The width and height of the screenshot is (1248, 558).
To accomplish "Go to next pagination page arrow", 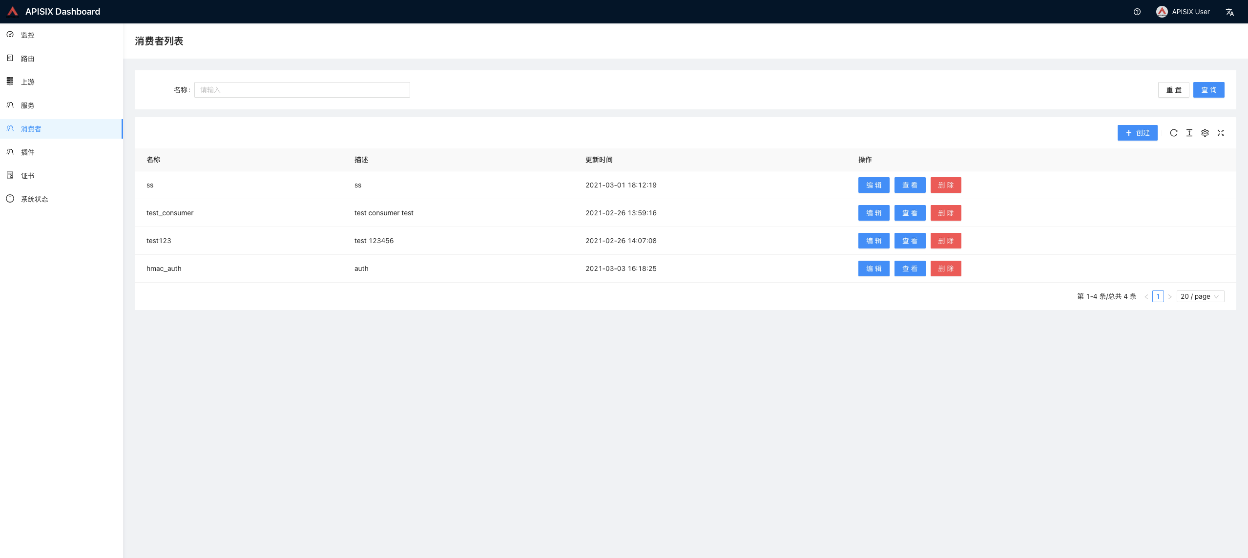I will (x=1169, y=296).
